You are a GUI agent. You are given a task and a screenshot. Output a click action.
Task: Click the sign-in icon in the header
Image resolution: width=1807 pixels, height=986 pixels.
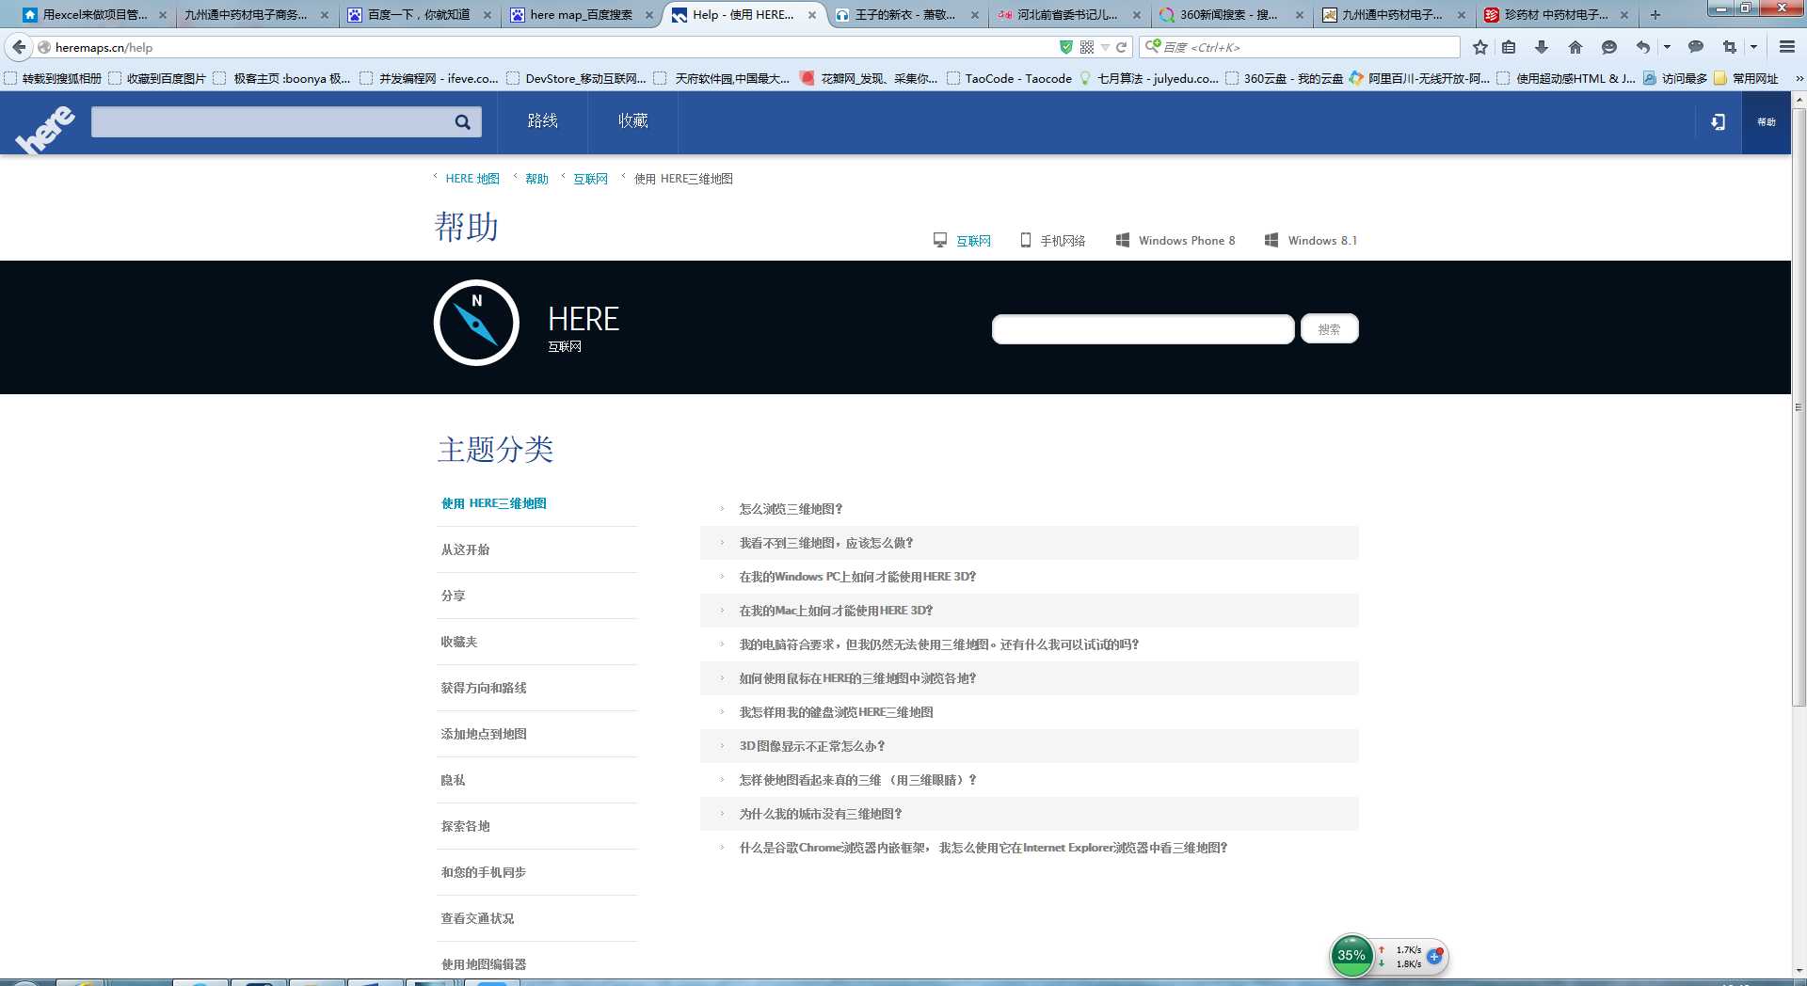[1718, 121]
